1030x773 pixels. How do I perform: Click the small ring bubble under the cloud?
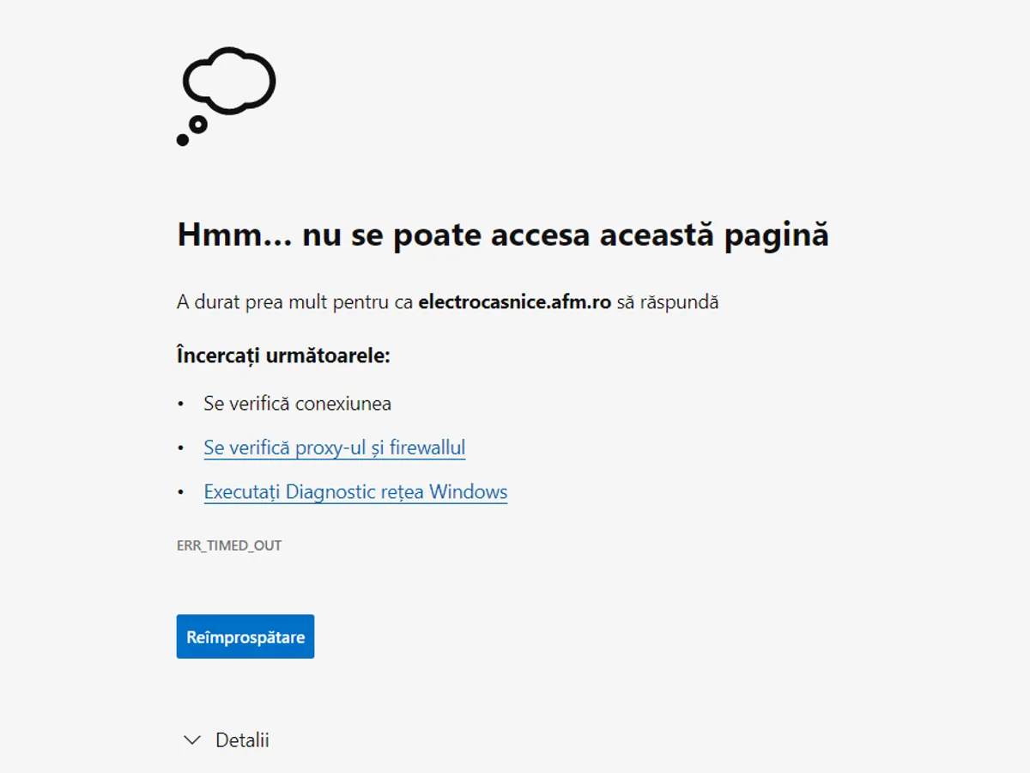click(198, 125)
